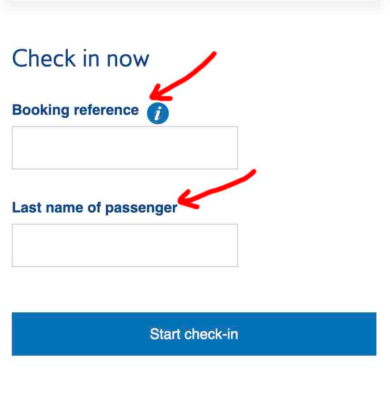Click inside the Booking reference input box
This screenshot has width=390, height=414.
coord(125,147)
